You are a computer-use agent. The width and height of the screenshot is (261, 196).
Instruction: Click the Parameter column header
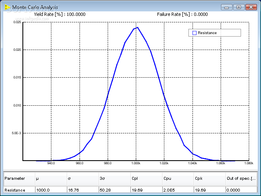coord(19,179)
